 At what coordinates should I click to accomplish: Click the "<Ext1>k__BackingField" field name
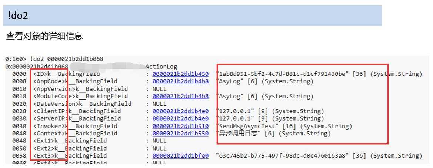[70, 141]
